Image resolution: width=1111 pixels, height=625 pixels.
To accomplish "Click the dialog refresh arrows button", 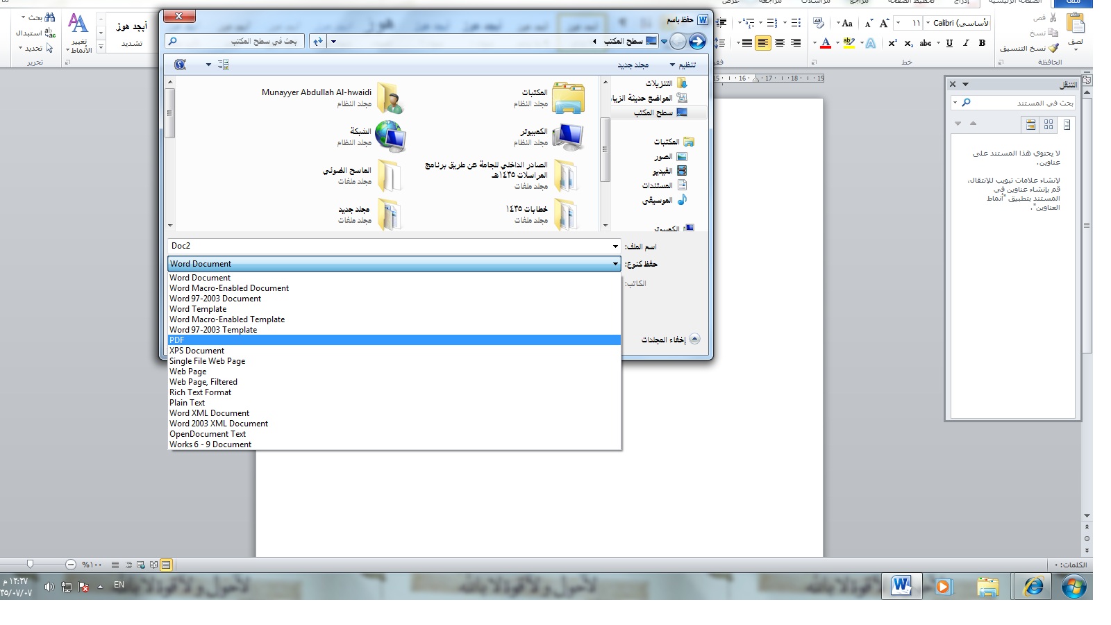I will point(318,42).
